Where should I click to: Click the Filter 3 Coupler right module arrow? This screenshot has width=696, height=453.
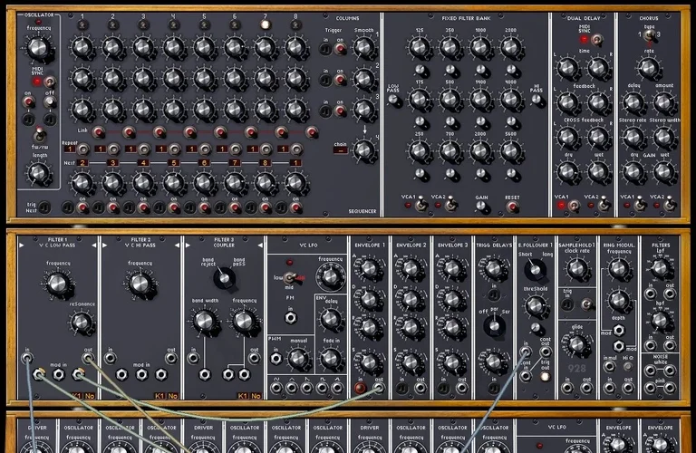point(260,245)
